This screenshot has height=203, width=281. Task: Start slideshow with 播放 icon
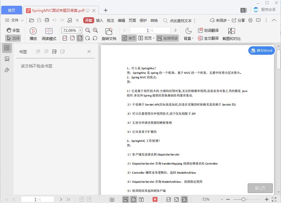tap(33, 34)
